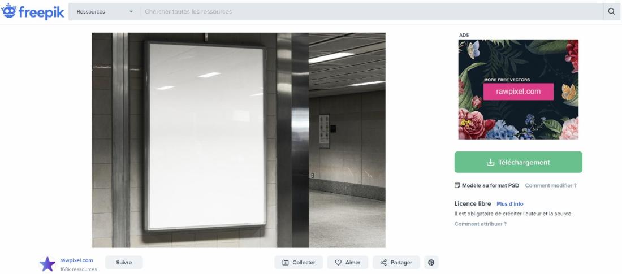Click the Collecter folder icon

pos(286,263)
